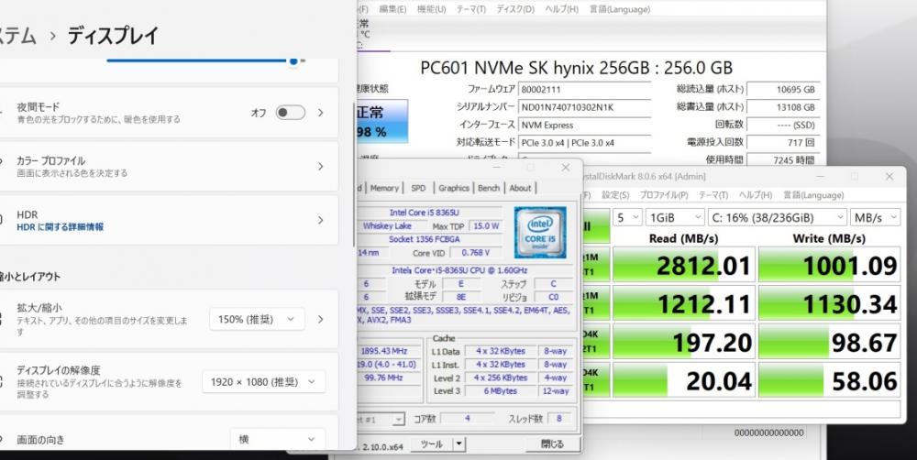Viewport: 917px width, 460px height.
Task: Switch to the Memory tab in CPU-Z
Action: [384, 188]
